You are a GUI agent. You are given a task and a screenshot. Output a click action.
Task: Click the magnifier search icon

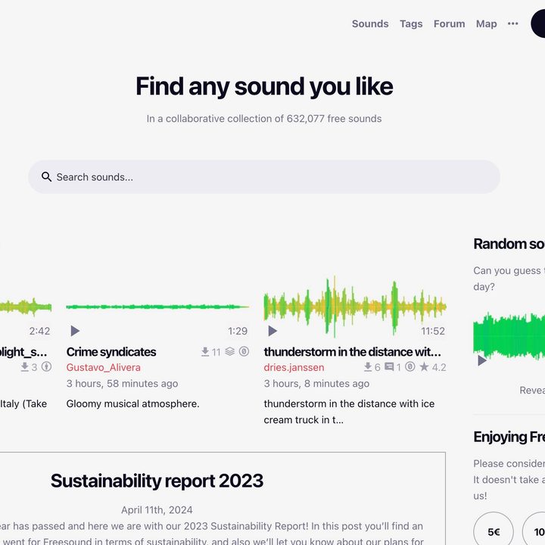(46, 177)
